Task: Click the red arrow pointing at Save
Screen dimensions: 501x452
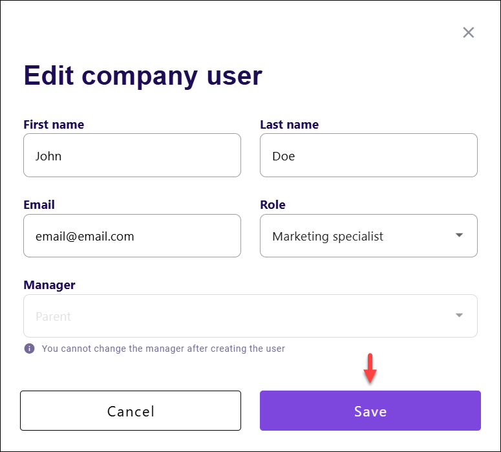Action: point(370,368)
